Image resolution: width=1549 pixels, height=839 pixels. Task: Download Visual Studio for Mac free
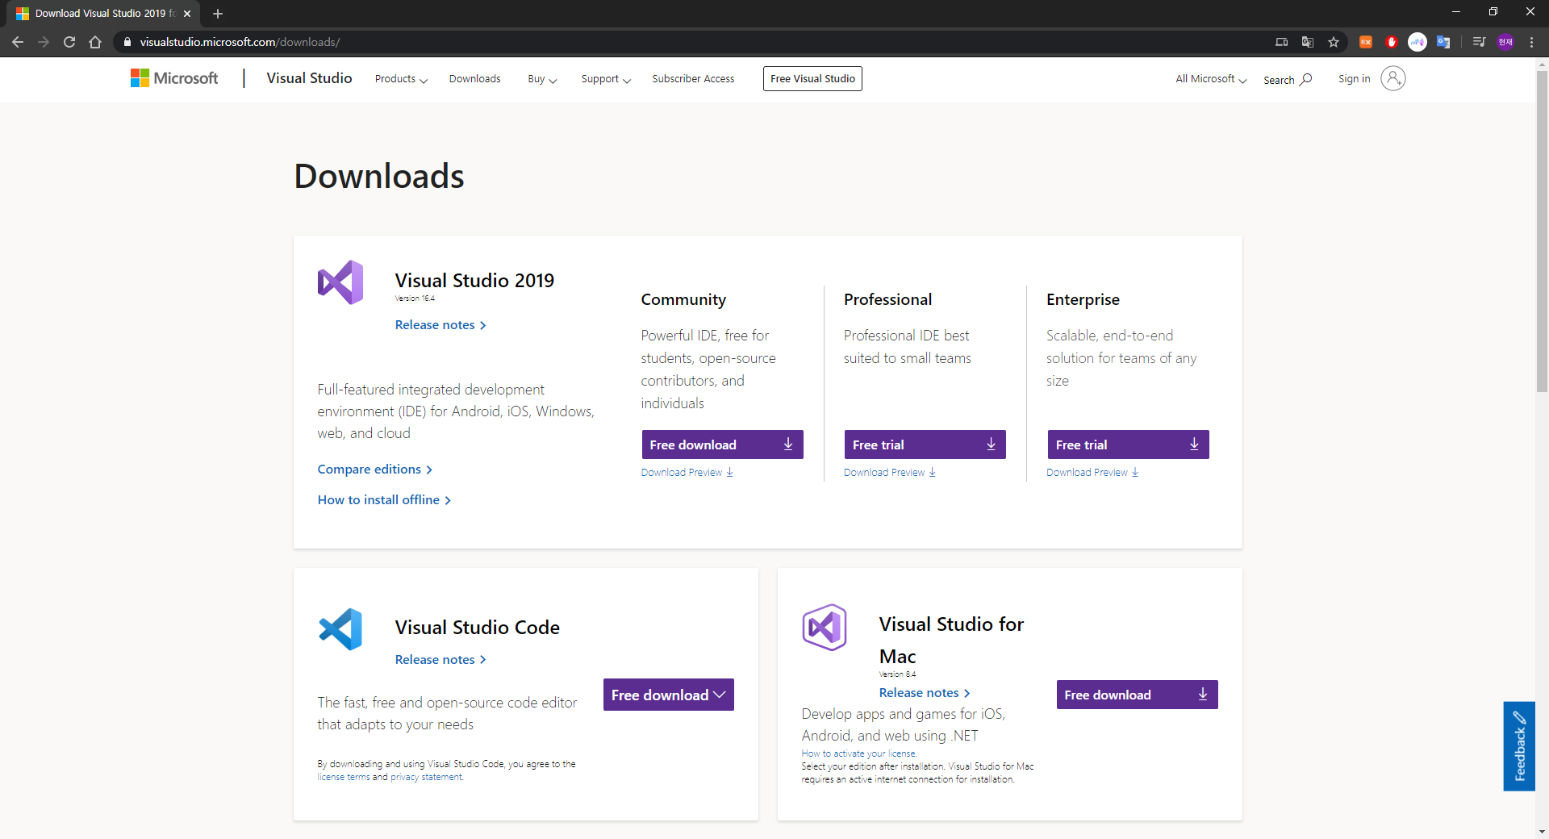(1138, 695)
